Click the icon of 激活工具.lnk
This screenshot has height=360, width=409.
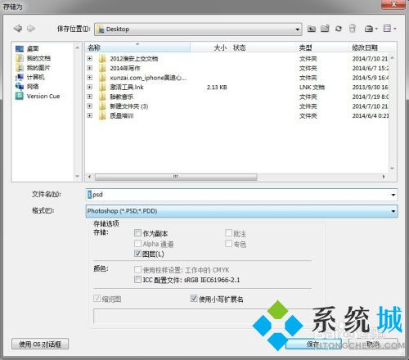102,88
